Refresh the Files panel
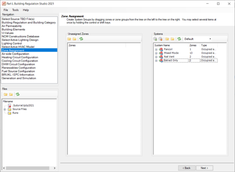The image size is (235, 172). [18, 94]
